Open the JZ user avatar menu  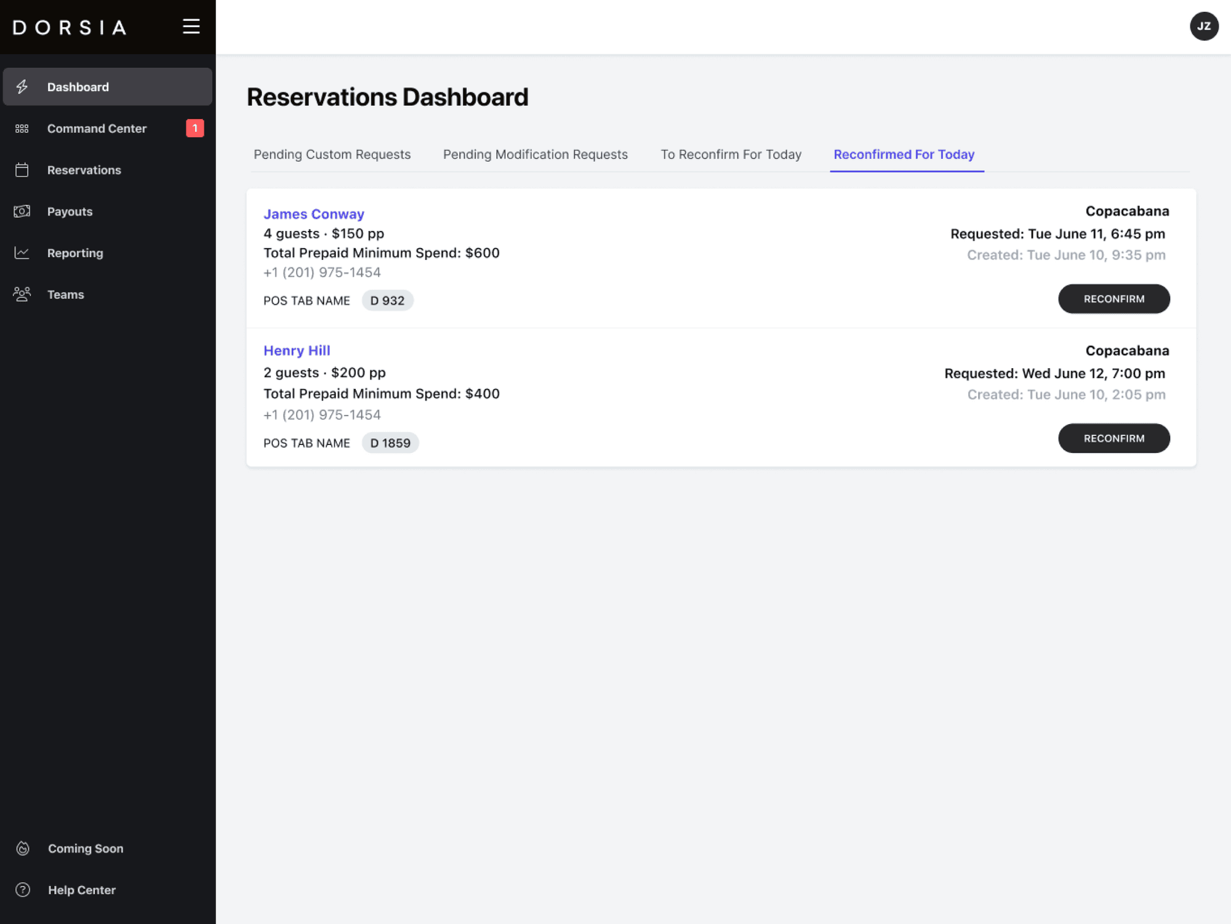pos(1203,26)
